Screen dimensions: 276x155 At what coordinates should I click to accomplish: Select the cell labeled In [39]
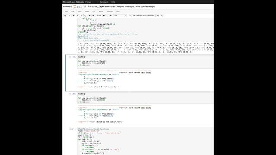72,94
